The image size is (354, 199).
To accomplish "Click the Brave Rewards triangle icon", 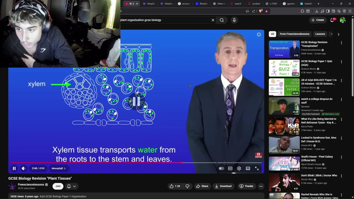I will (x=266, y=11).
